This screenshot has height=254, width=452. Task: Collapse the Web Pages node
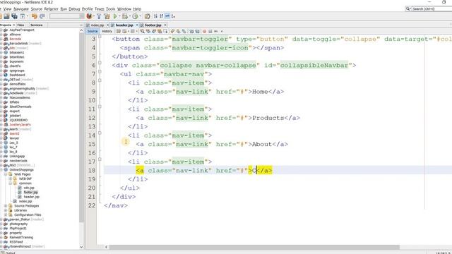[x=6, y=174]
